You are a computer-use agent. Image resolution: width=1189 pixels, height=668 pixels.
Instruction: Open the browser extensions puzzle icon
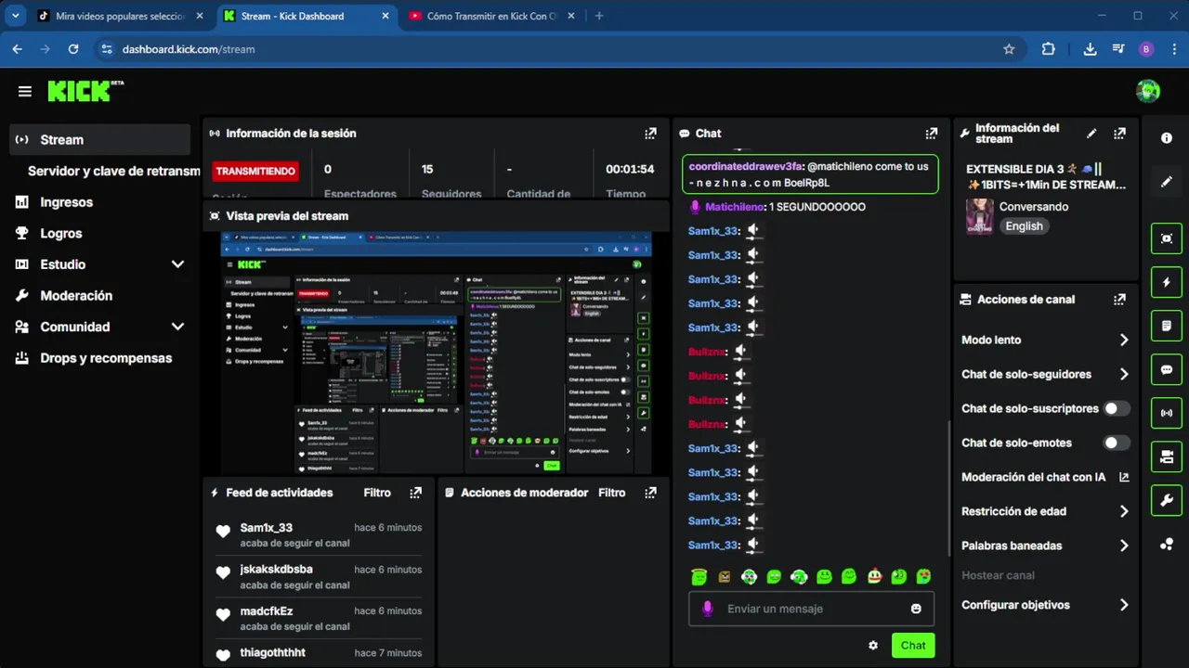point(1049,49)
